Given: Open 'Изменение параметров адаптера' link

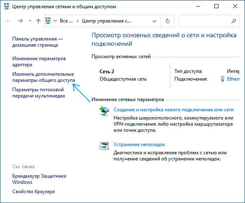Looking at the screenshot, I should click(39, 61).
